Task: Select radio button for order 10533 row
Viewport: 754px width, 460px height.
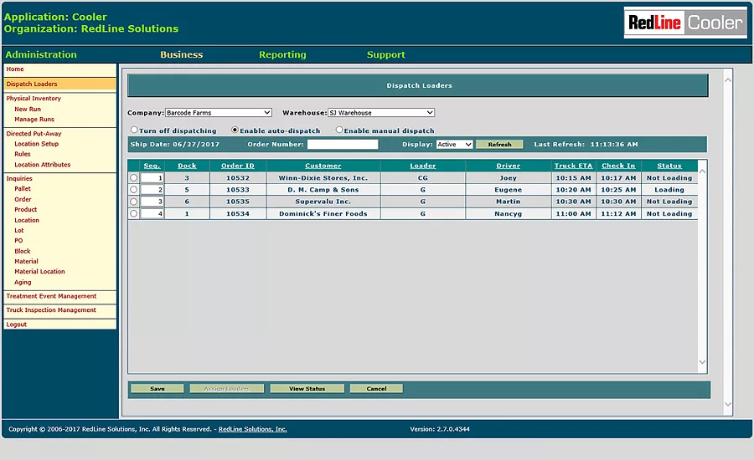Action: point(134,190)
